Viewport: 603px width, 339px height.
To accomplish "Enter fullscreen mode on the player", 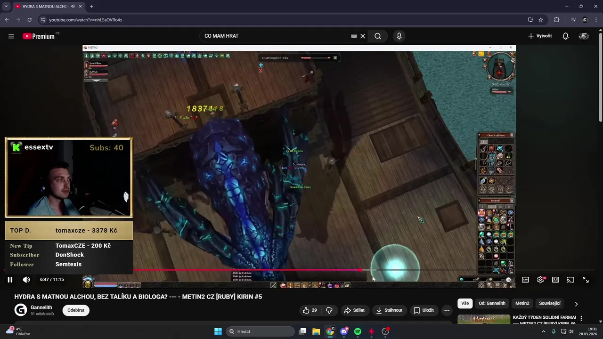I will tap(586, 280).
